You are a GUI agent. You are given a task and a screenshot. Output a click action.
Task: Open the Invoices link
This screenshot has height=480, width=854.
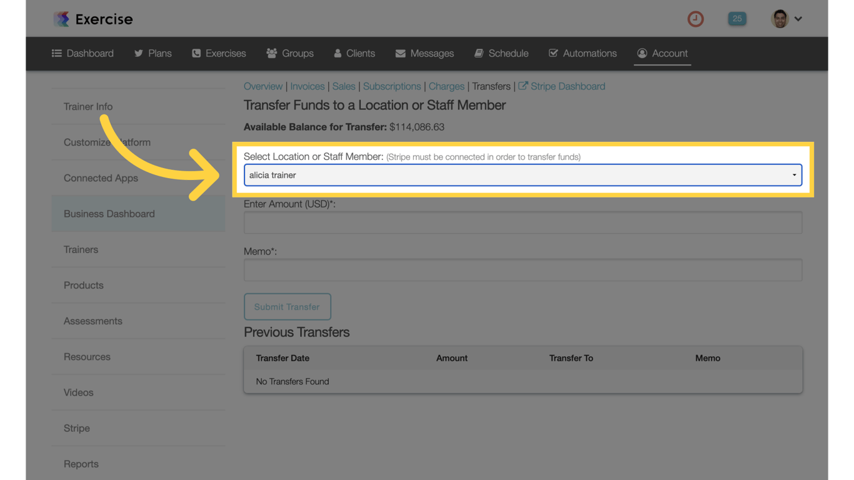(x=307, y=86)
